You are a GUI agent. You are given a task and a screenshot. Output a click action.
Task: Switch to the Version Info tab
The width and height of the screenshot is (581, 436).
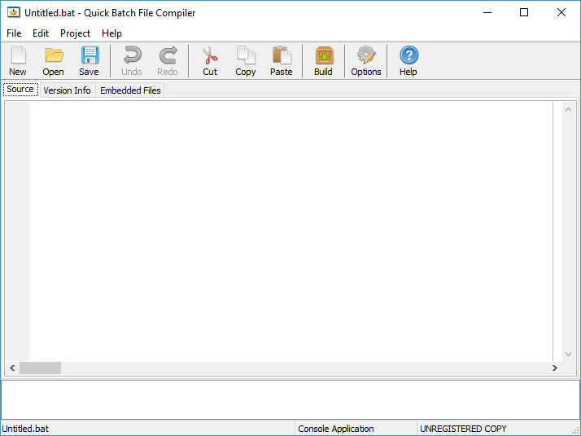point(67,90)
